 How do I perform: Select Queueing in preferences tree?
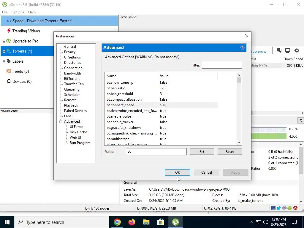[72, 89]
